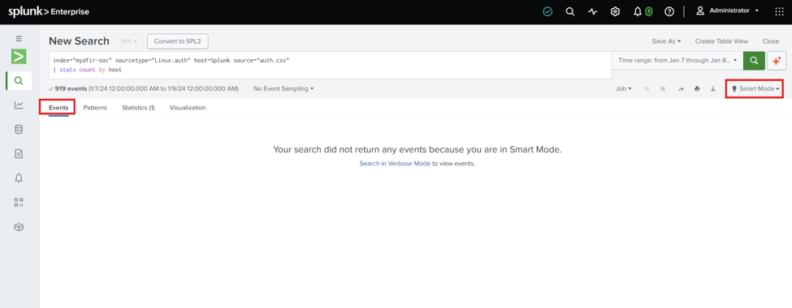Screen dimensions: 792x308
Task: Open the Alerts bell icon in sidebar
Action: pos(19,178)
